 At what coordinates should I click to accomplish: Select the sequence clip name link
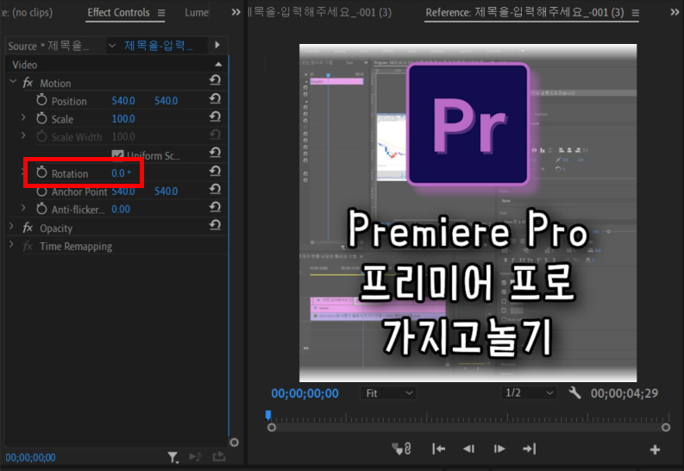tap(159, 46)
